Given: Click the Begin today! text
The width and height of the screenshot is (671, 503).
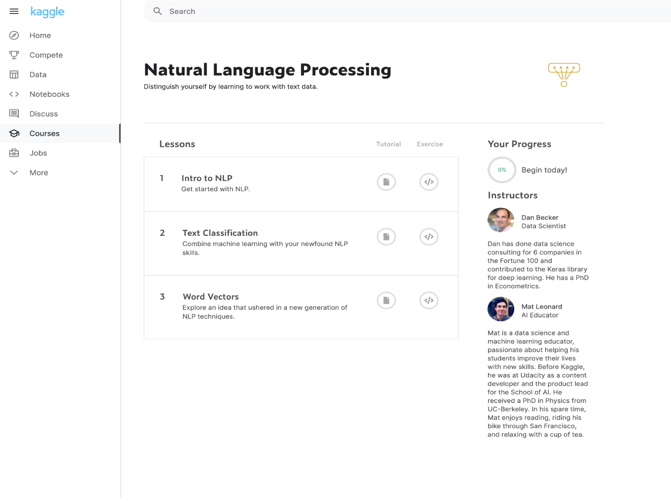Looking at the screenshot, I should pyautogui.click(x=544, y=170).
